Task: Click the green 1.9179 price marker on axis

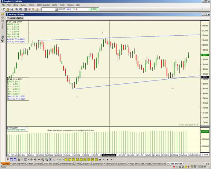Action: (x=205, y=55)
